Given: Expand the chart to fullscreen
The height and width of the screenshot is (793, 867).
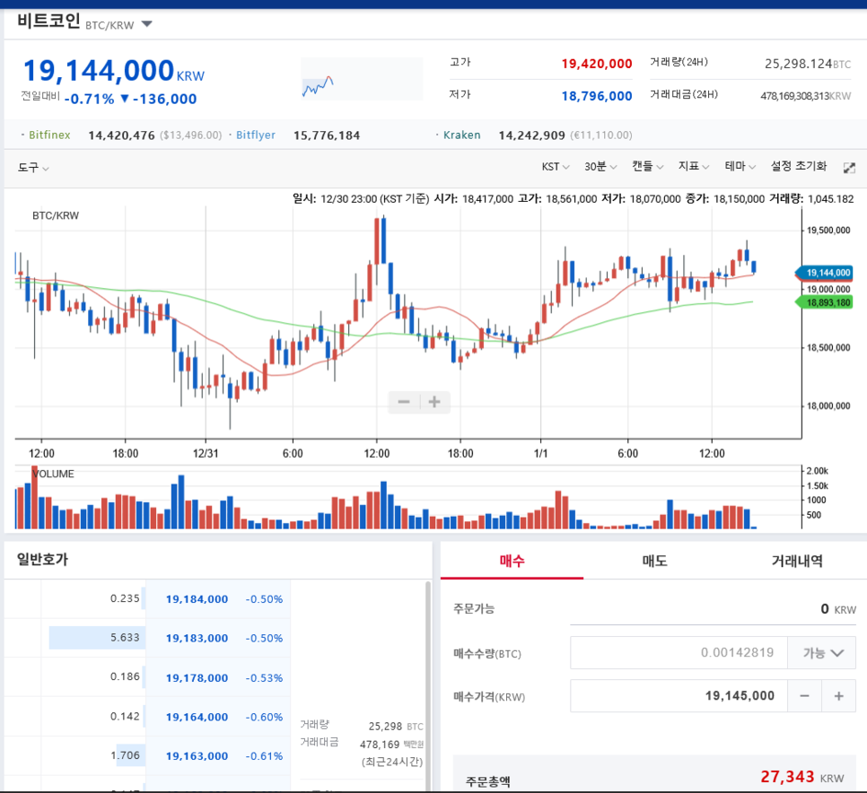Looking at the screenshot, I should [x=849, y=168].
